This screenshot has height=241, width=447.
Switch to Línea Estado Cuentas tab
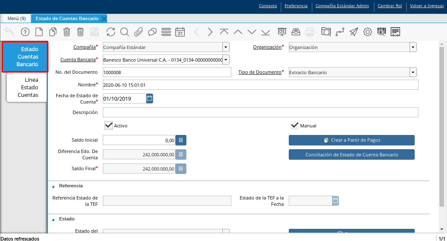(28, 87)
